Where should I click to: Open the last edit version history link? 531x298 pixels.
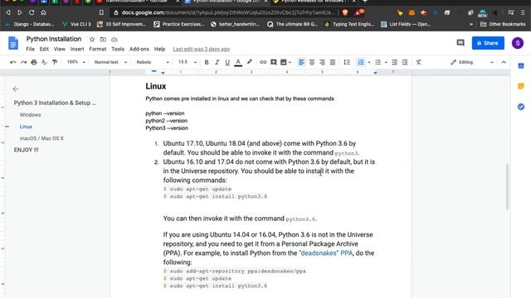pyautogui.click(x=201, y=49)
